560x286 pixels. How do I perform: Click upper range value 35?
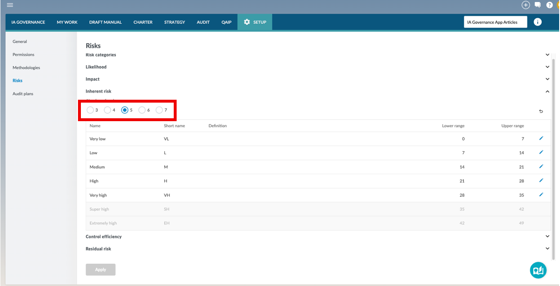pyautogui.click(x=522, y=195)
